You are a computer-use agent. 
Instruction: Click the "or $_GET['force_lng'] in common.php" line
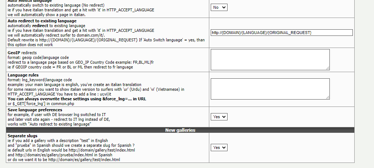[41, 104]
